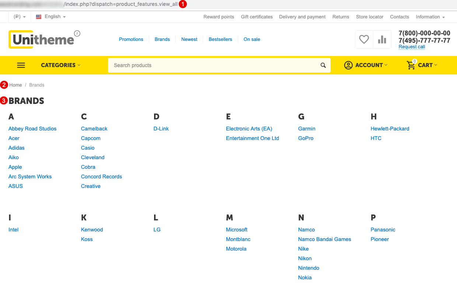Open the Nintendo brand
This screenshot has width=457, height=293.
[x=309, y=268]
